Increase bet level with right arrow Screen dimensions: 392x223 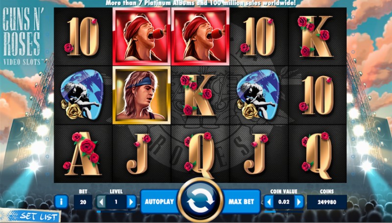click(x=131, y=202)
